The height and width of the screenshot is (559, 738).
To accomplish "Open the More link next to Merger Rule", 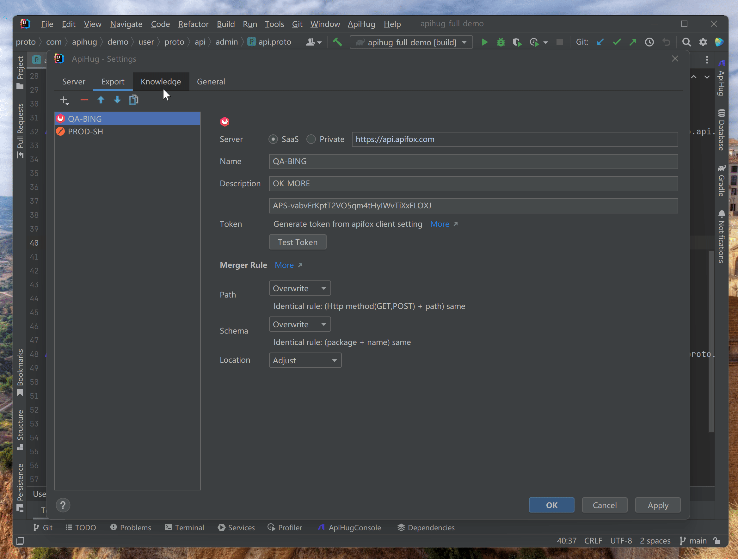I will point(284,265).
